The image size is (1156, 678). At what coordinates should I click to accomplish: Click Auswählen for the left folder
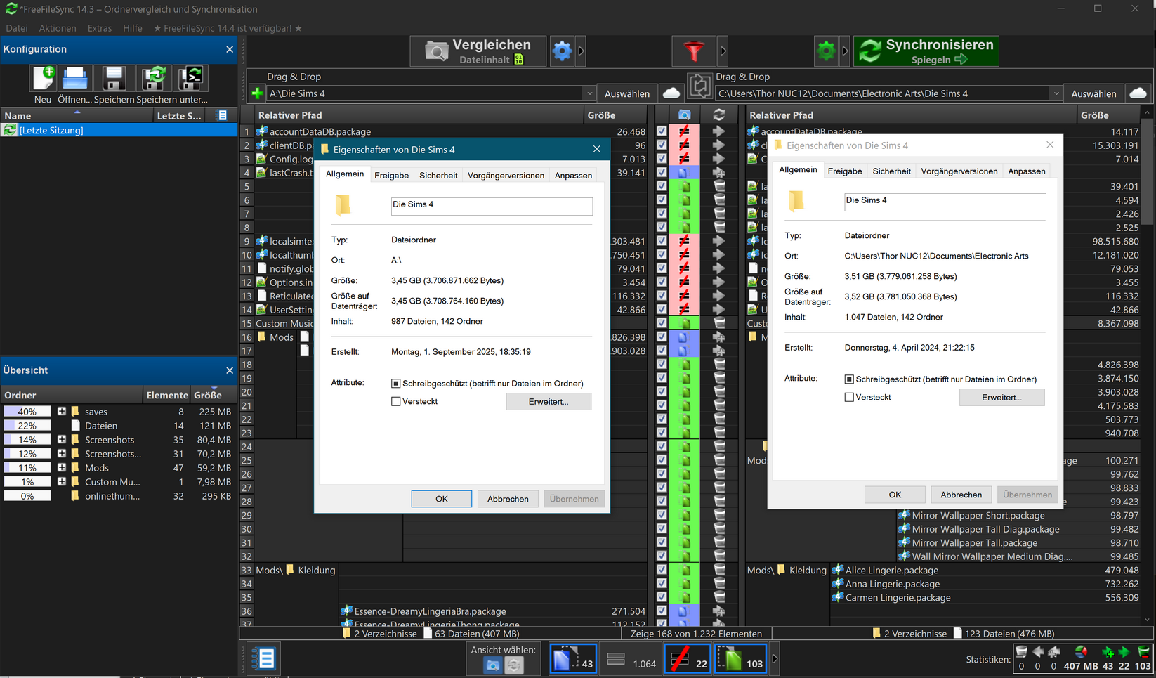click(x=627, y=93)
